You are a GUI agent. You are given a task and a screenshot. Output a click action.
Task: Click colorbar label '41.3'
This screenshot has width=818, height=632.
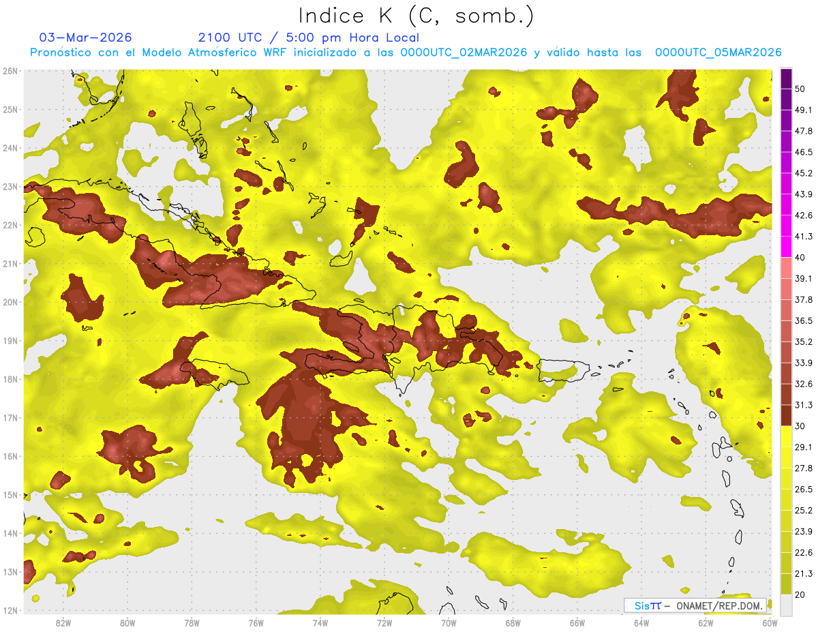[x=804, y=237]
